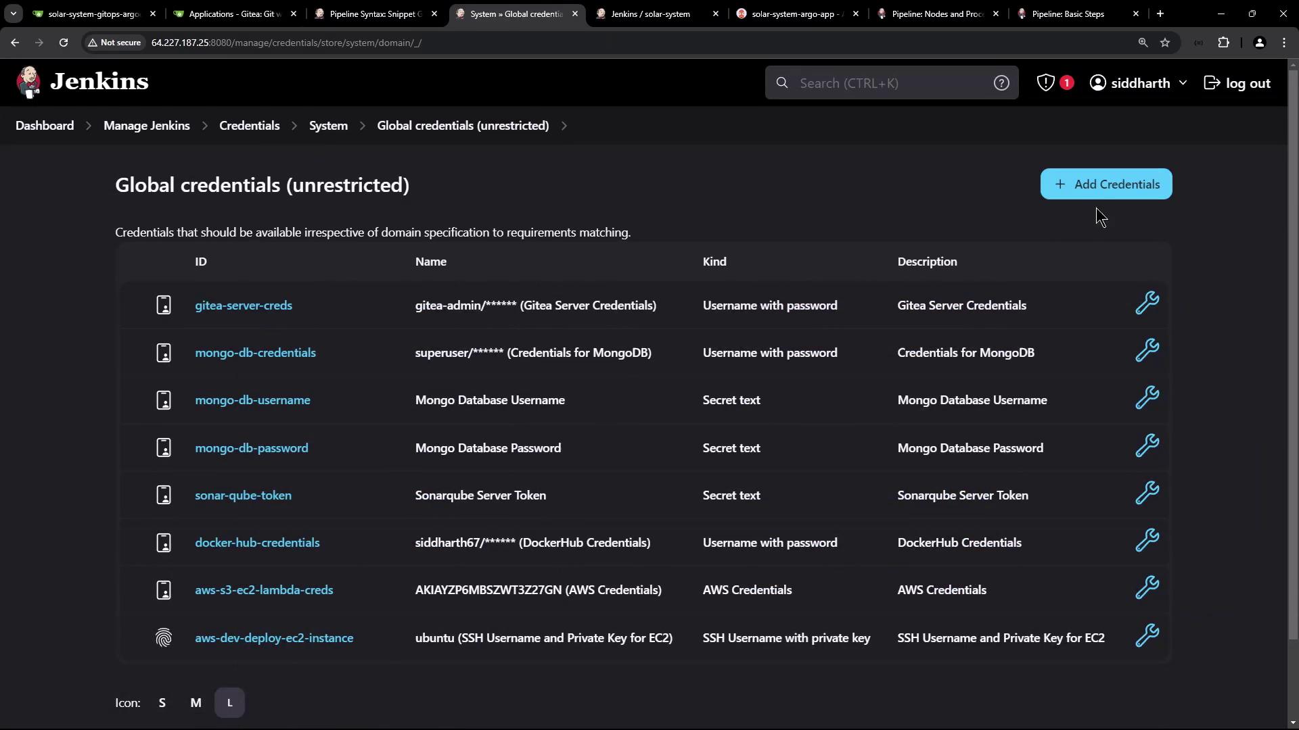Open the Chrome three-dot menu
The width and height of the screenshot is (1299, 730).
(1284, 43)
